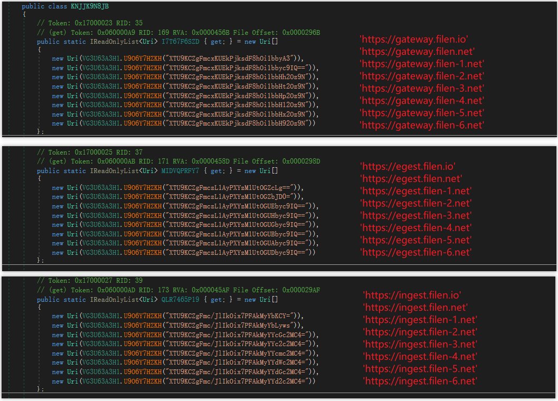The width and height of the screenshot is (558, 401).
Task: Click File Offset value 0x000029AF
Action: click(x=301, y=290)
